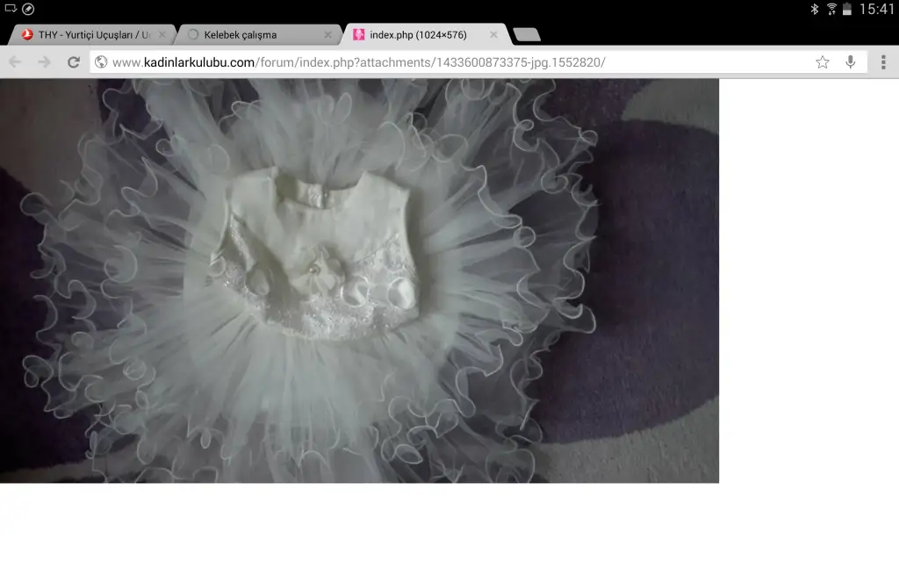Go back with the back arrow
The height and width of the screenshot is (562, 899).
[16, 62]
